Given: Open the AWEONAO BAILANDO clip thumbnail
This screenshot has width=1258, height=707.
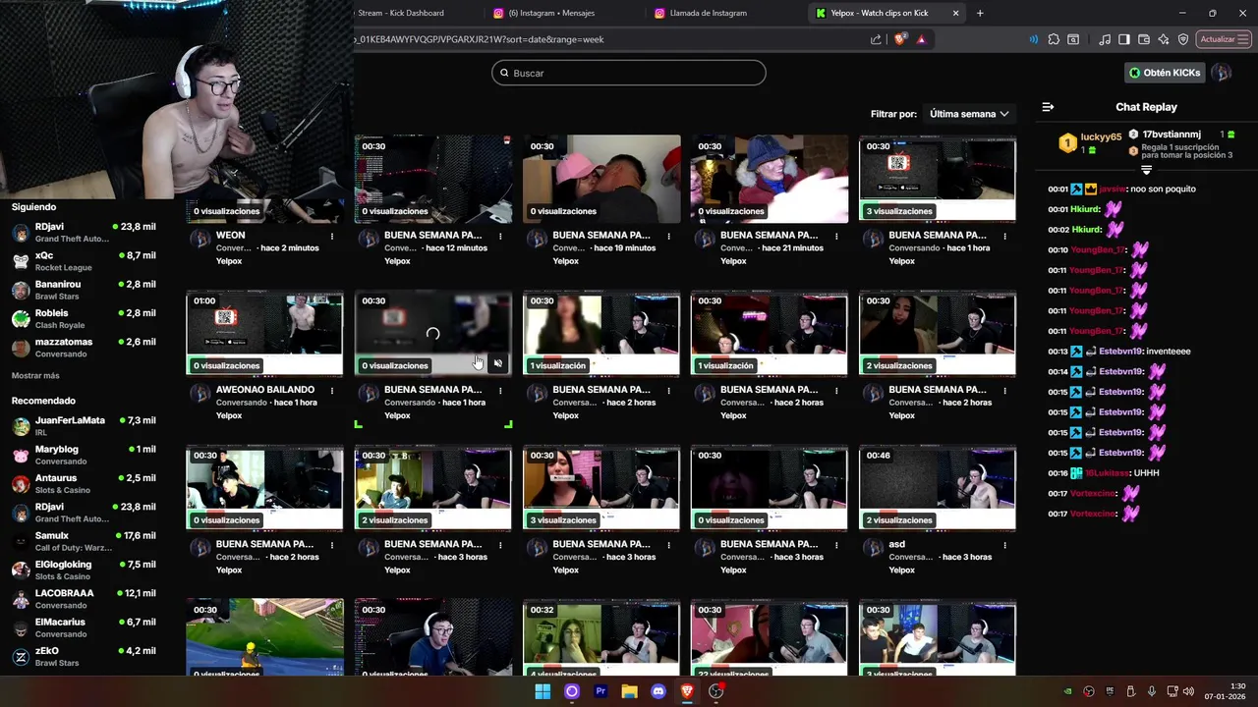Looking at the screenshot, I should 265,333.
